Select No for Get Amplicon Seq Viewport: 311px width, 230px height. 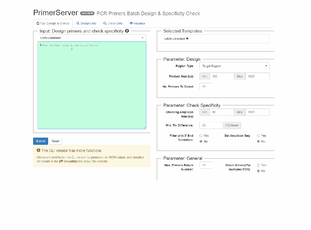pyautogui.click(x=259, y=141)
